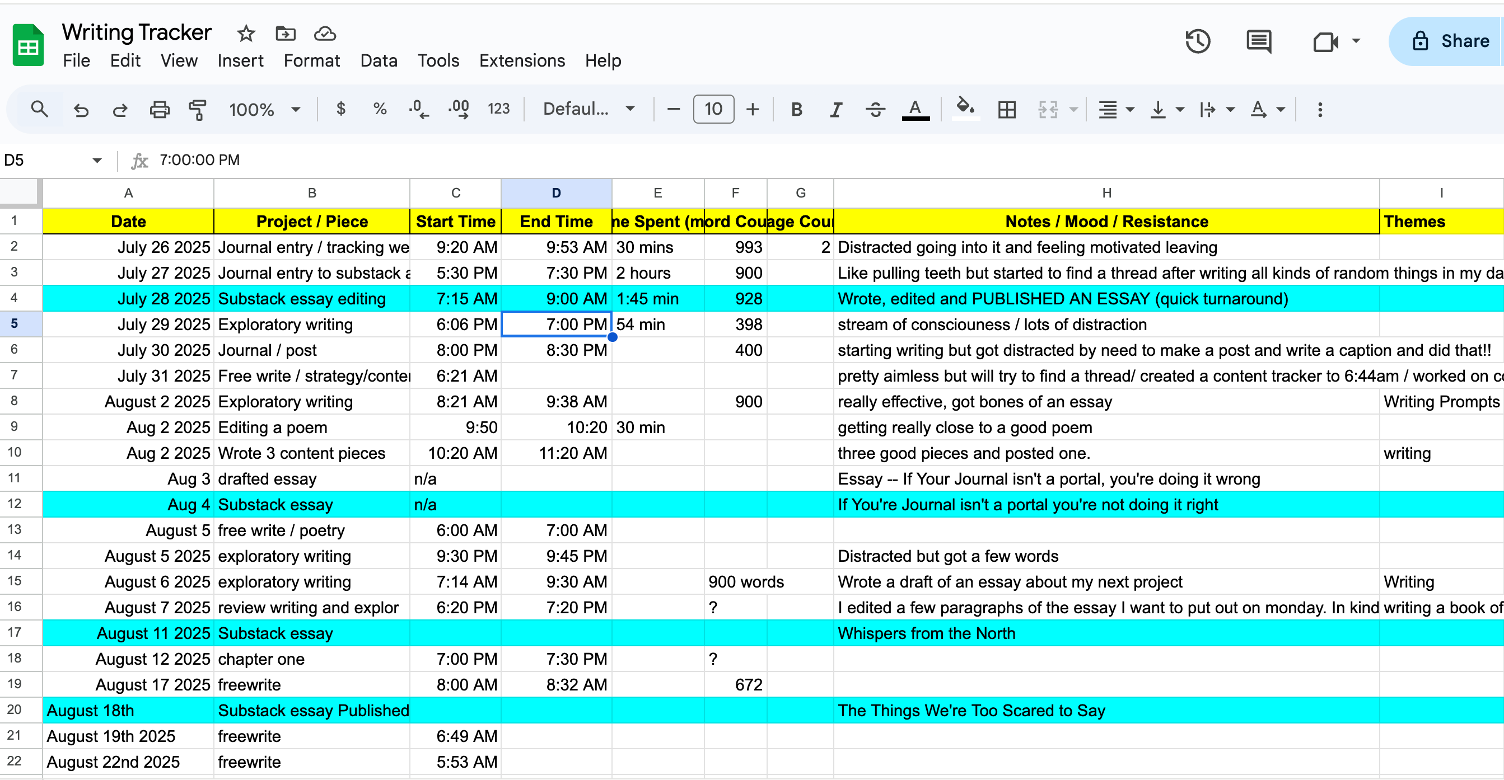
Task: Click the print icon
Action: click(160, 109)
